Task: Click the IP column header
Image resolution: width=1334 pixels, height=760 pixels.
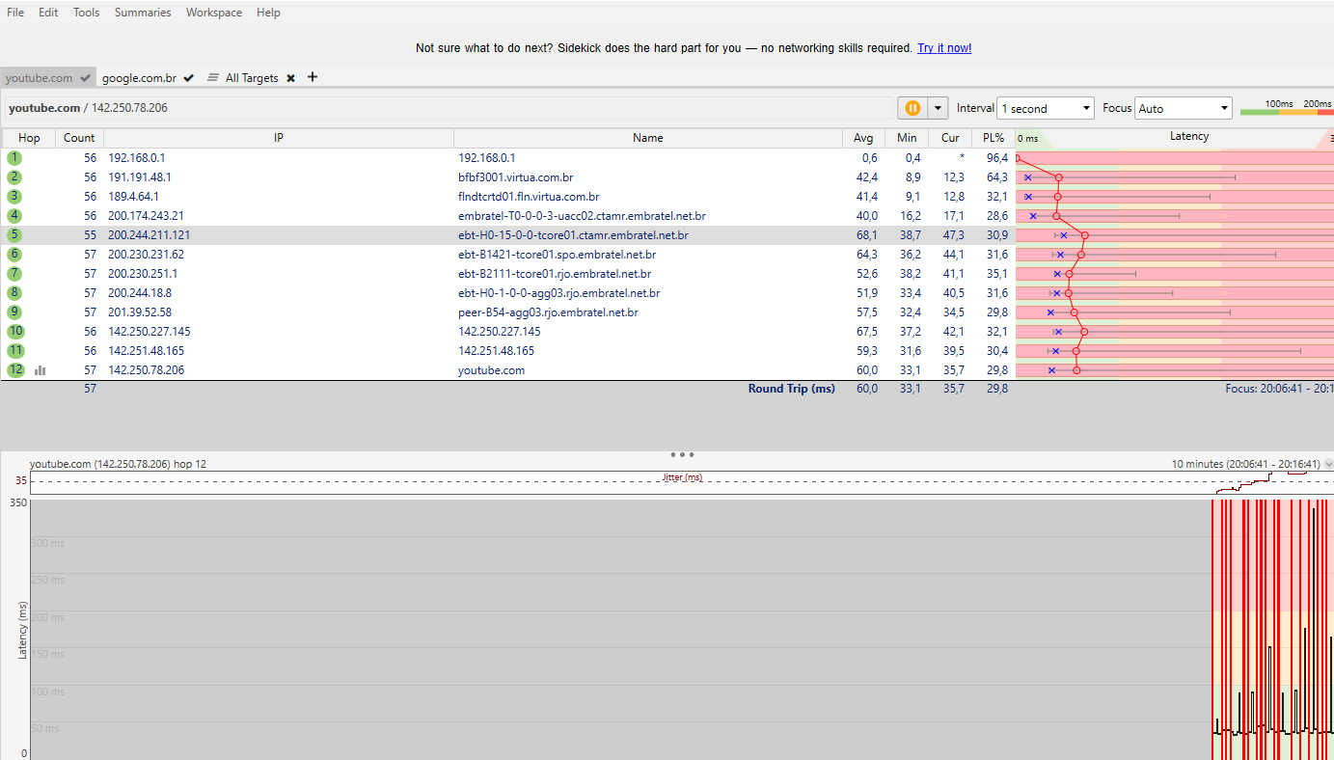Action: click(x=279, y=138)
